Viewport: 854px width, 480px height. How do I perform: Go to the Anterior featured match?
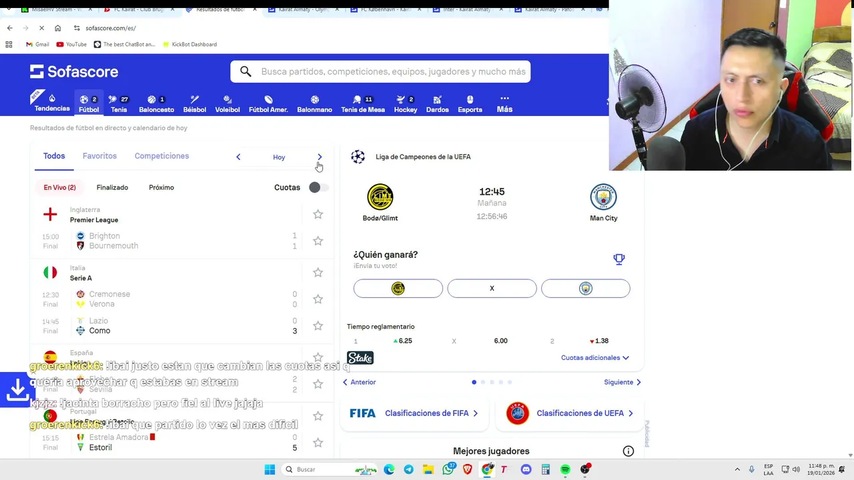click(359, 382)
